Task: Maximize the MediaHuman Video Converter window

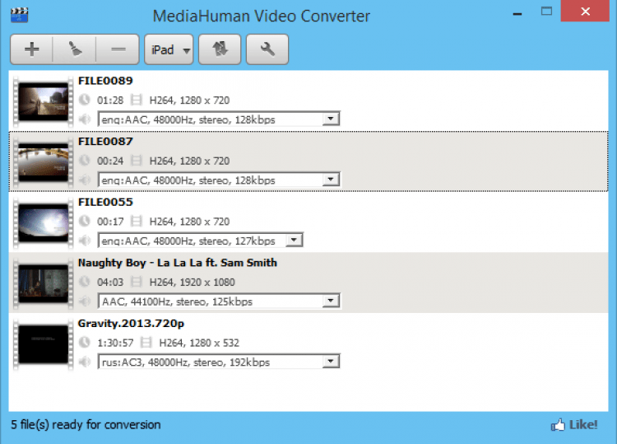Action: pos(546,12)
